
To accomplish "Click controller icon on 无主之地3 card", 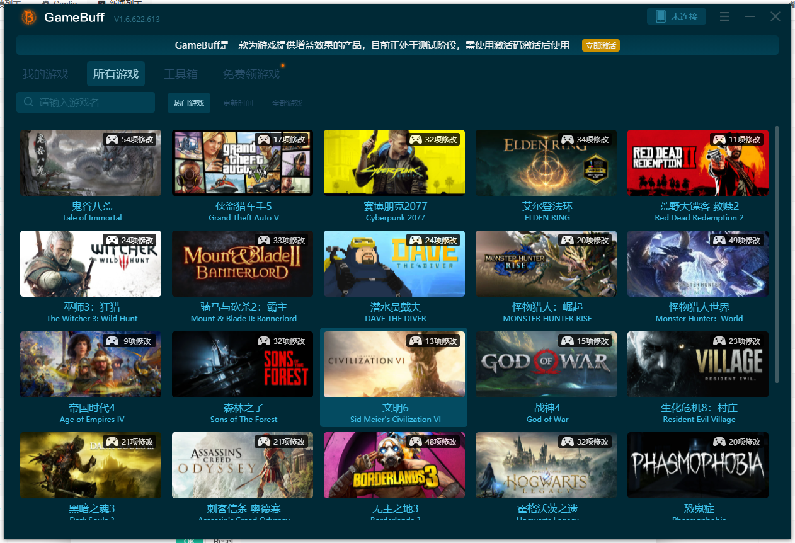I will click(415, 442).
